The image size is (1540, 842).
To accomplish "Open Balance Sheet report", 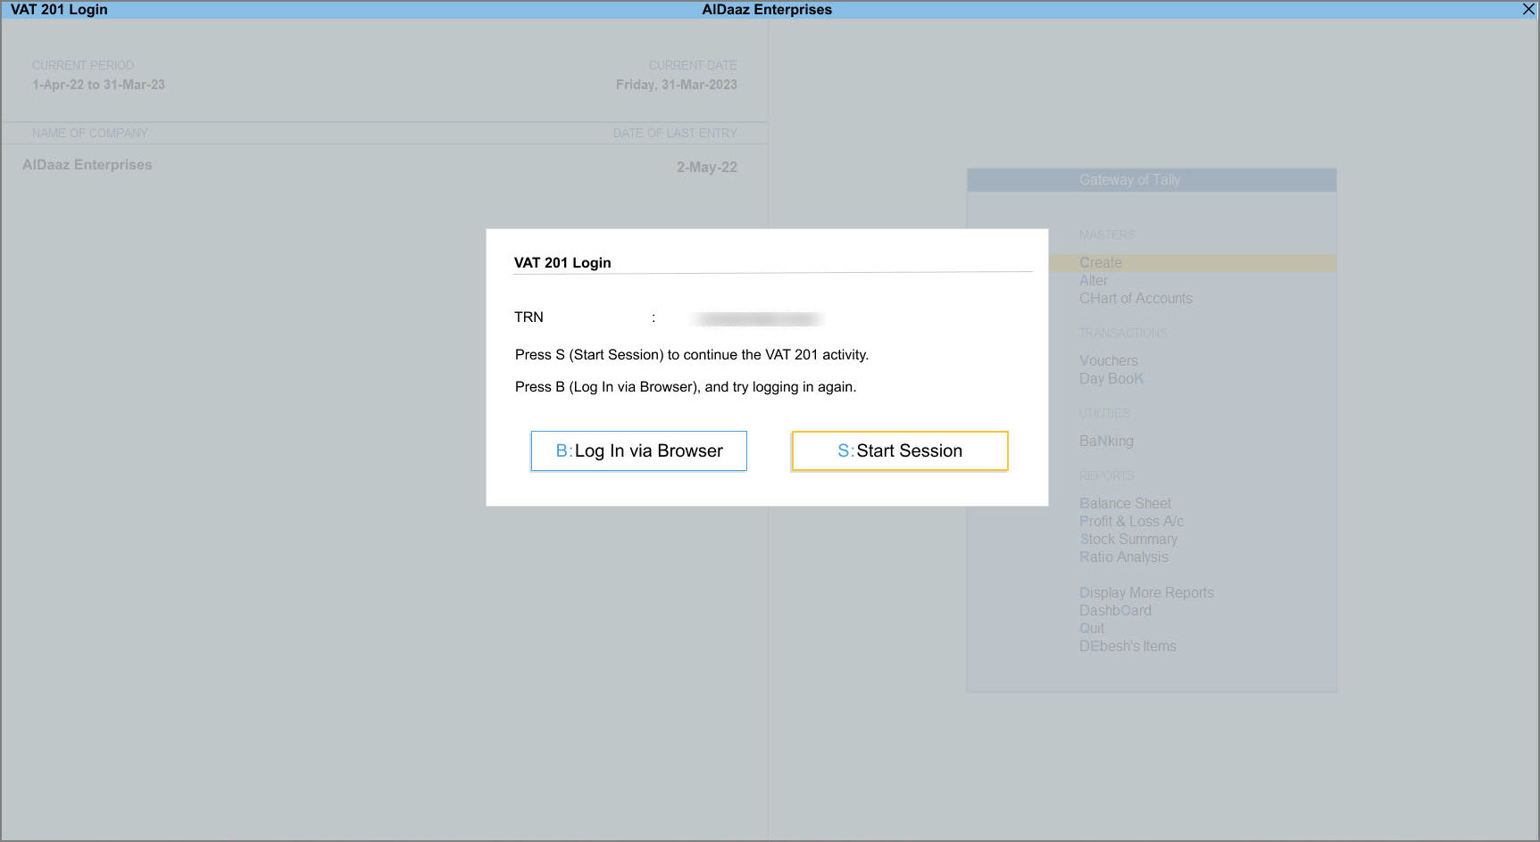I will tap(1125, 503).
